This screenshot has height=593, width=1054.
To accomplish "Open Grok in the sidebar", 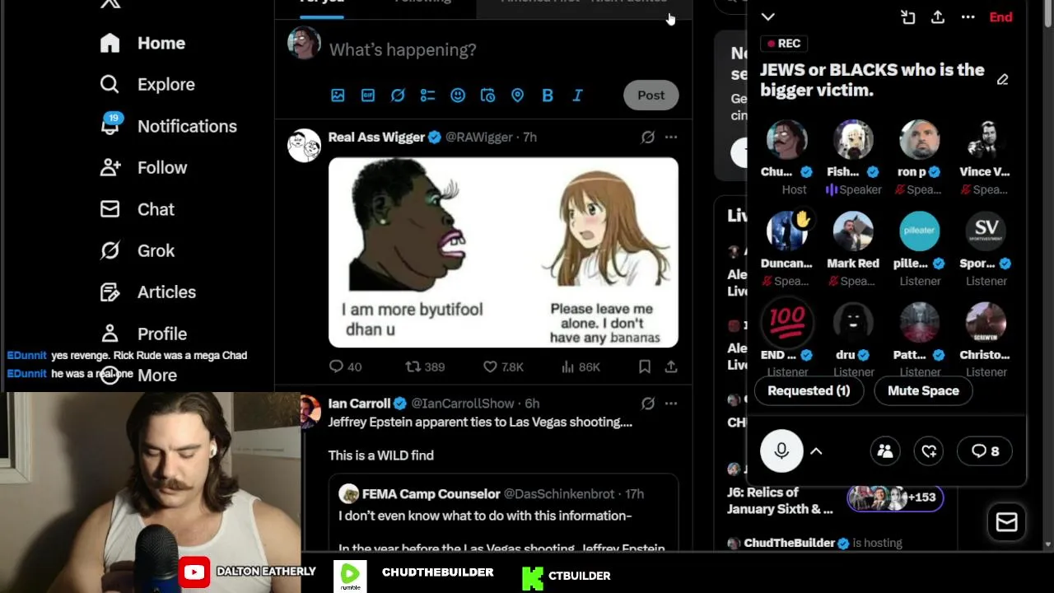I will point(137,250).
